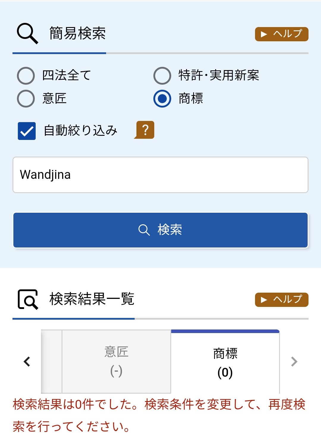The width and height of the screenshot is (321, 440).
Task: Click the 検索結果一覧 header icon
Action: (x=28, y=299)
